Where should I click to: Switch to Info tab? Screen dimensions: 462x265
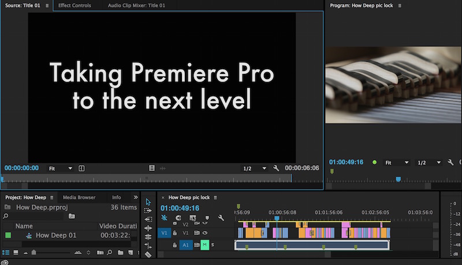117,197
